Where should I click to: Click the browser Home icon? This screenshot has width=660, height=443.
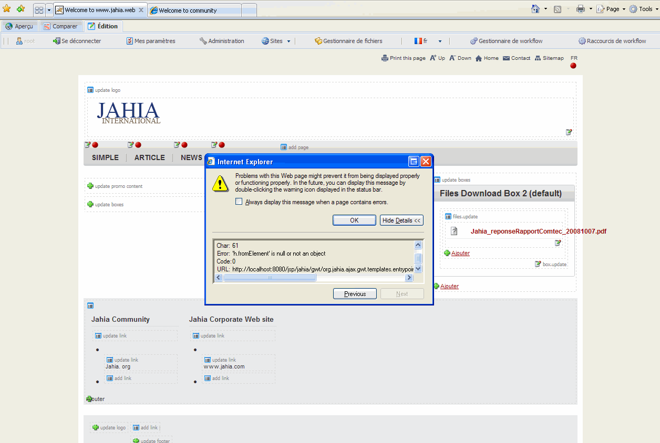click(x=535, y=9)
